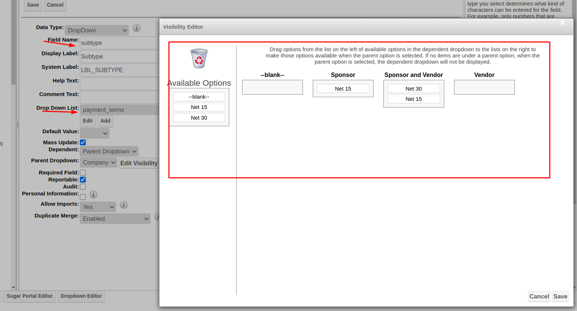
Task: Click Save in the Visibility Editor
Action: [560, 296]
